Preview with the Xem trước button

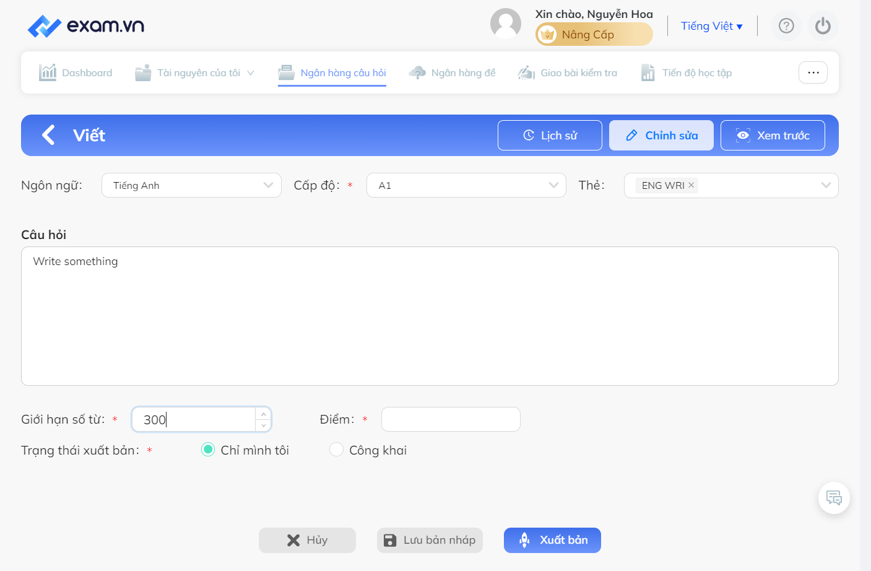coord(773,135)
